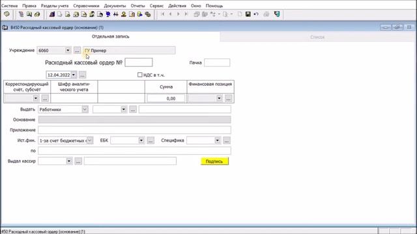The height and width of the screenshot is (234, 417).
Task: Go to the first record arrow icon
Action: pos(162,14)
